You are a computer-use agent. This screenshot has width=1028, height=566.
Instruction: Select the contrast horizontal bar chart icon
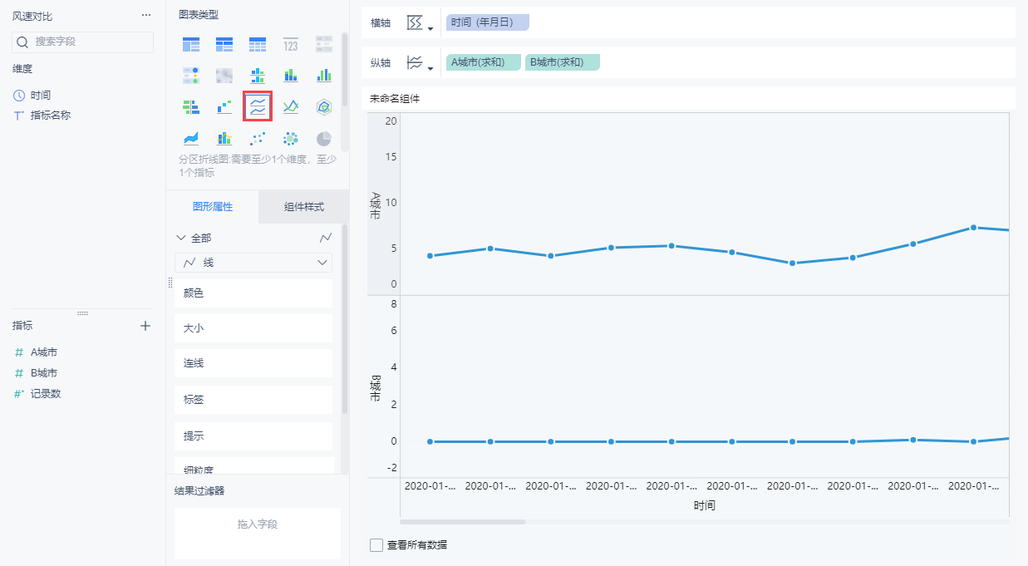[191, 106]
